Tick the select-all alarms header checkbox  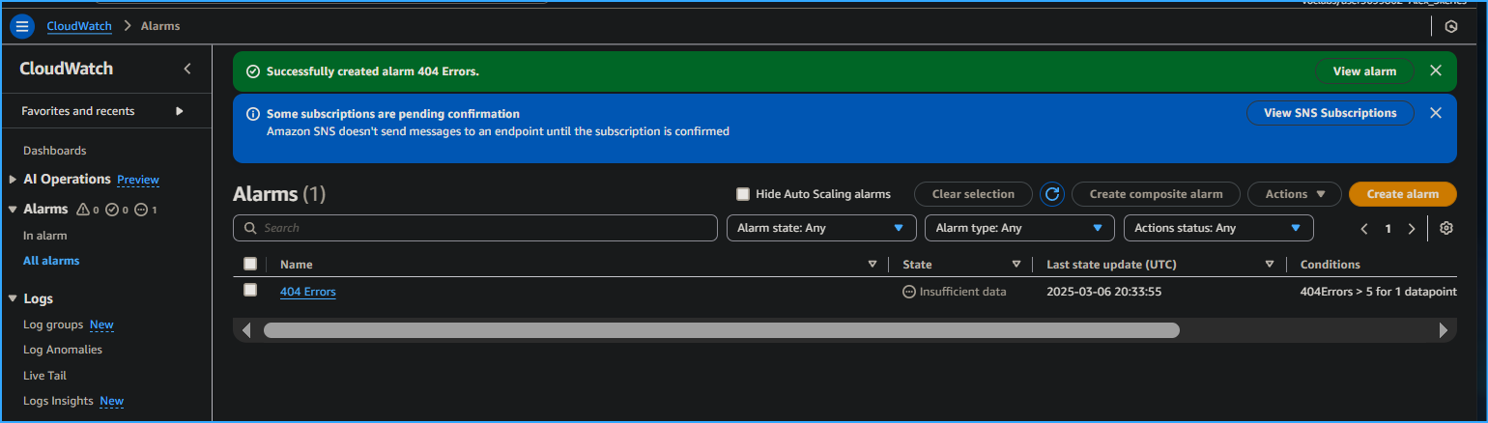coord(250,264)
